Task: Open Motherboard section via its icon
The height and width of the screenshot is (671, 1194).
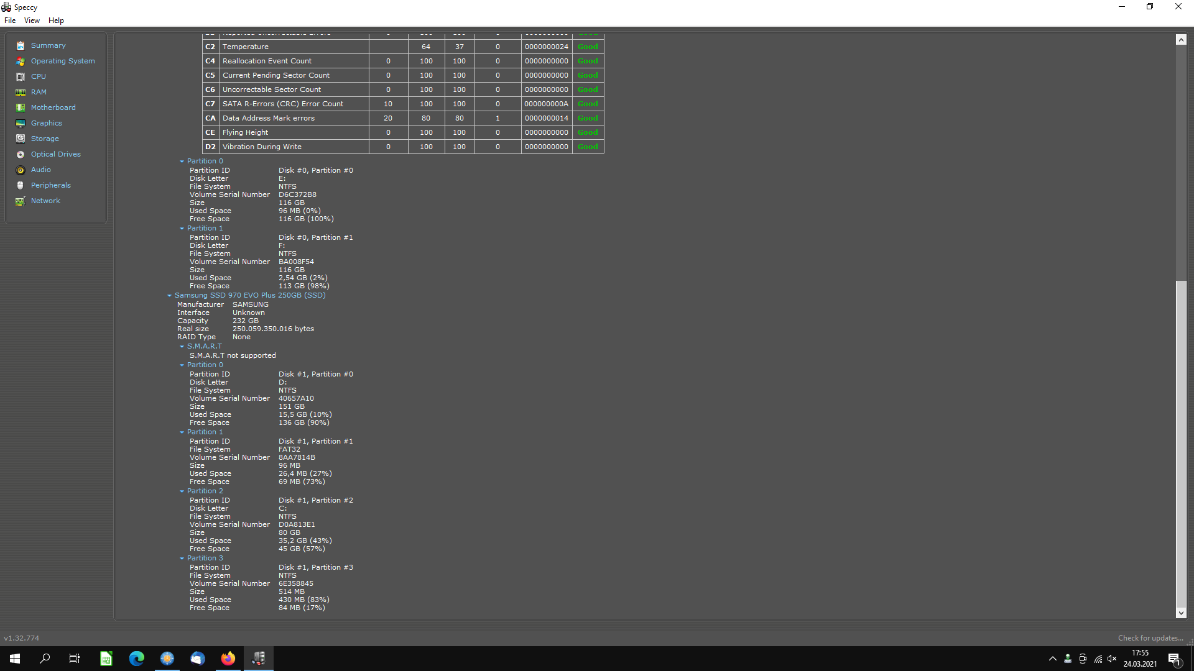Action: click(21, 108)
